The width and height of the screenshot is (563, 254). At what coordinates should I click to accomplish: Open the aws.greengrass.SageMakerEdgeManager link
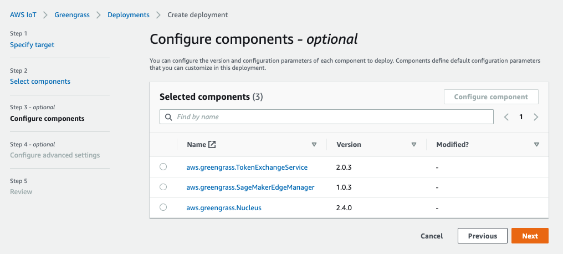pyautogui.click(x=250, y=187)
